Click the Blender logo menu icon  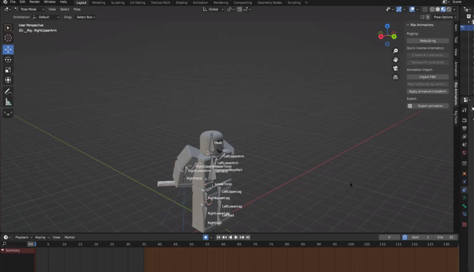[5, 2]
